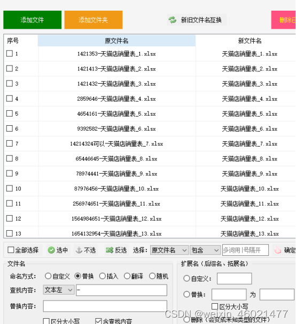This screenshot has height=324, width=296.
Task: Tick the checkbox for row 1
Action: pyautogui.click(x=10, y=53)
